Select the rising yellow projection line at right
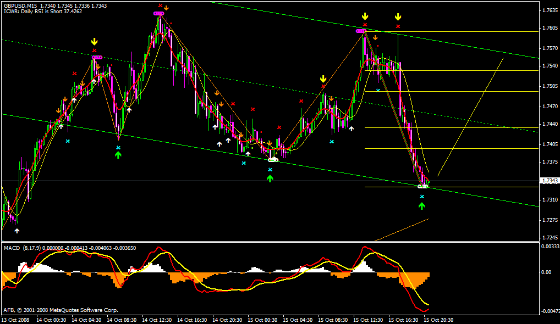560x324 pixels. [470, 115]
